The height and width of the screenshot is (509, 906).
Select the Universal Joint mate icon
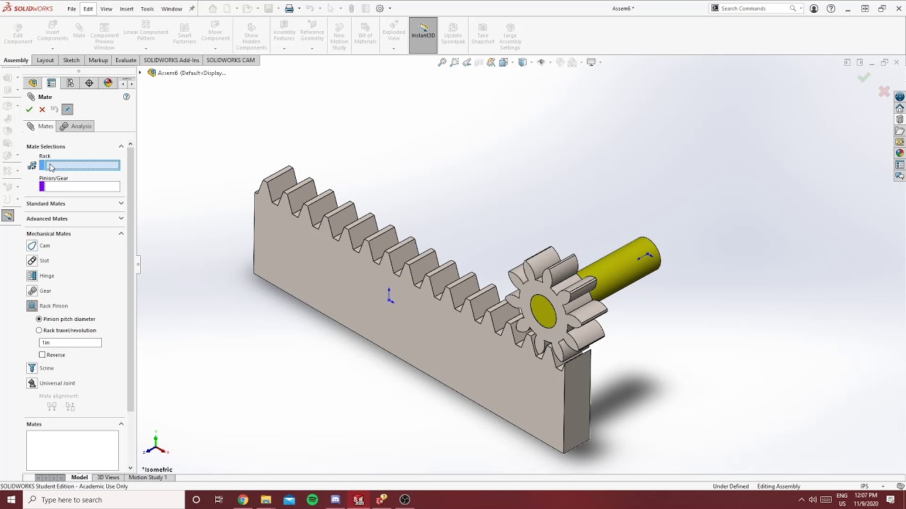tap(32, 383)
